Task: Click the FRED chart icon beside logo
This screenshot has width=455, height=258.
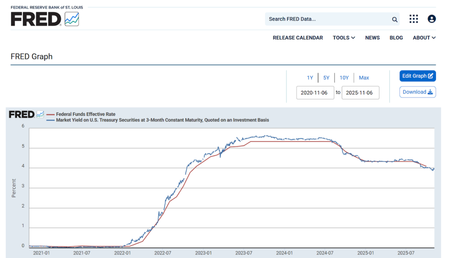Action: pos(72,19)
